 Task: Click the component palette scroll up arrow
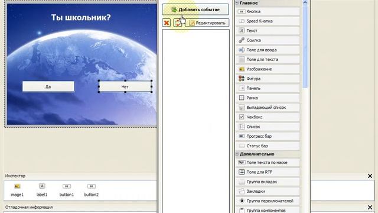tap(305, 3)
